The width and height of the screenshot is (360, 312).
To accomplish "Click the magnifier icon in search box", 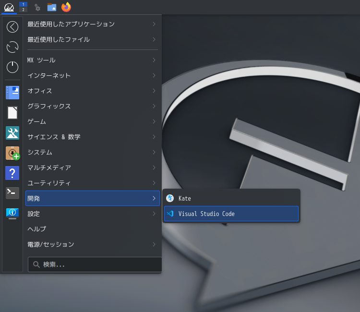I will pyautogui.click(x=36, y=264).
